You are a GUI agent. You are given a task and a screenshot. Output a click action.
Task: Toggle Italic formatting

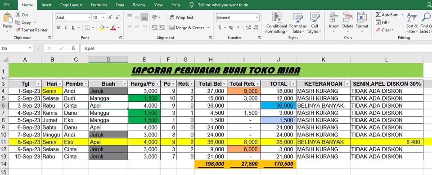(66, 27)
